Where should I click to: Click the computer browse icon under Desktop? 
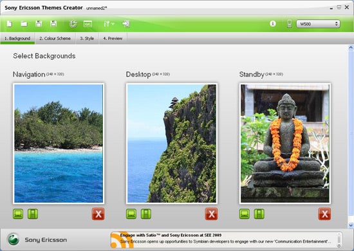tap(131, 214)
